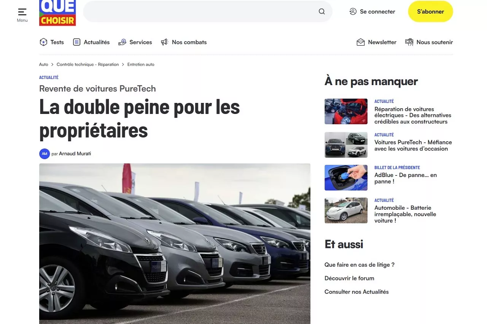The width and height of the screenshot is (487, 324).
Task: Go to Que Choisir logo homepage
Action: click(x=57, y=13)
